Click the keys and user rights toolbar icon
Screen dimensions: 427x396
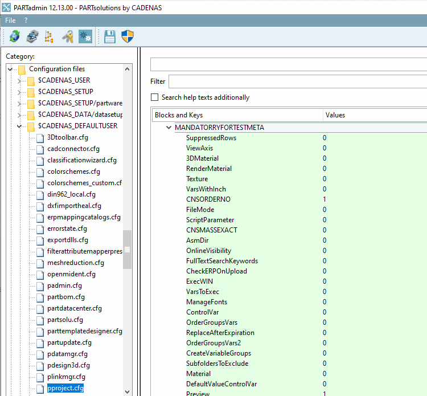point(68,36)
